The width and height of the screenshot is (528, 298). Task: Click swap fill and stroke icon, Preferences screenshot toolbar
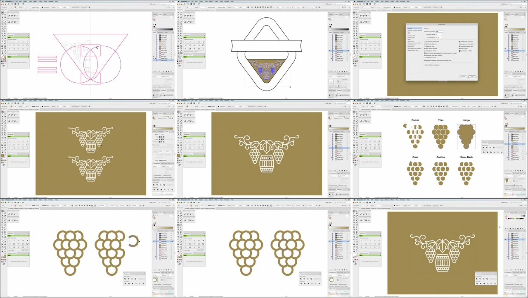(357, 55)
